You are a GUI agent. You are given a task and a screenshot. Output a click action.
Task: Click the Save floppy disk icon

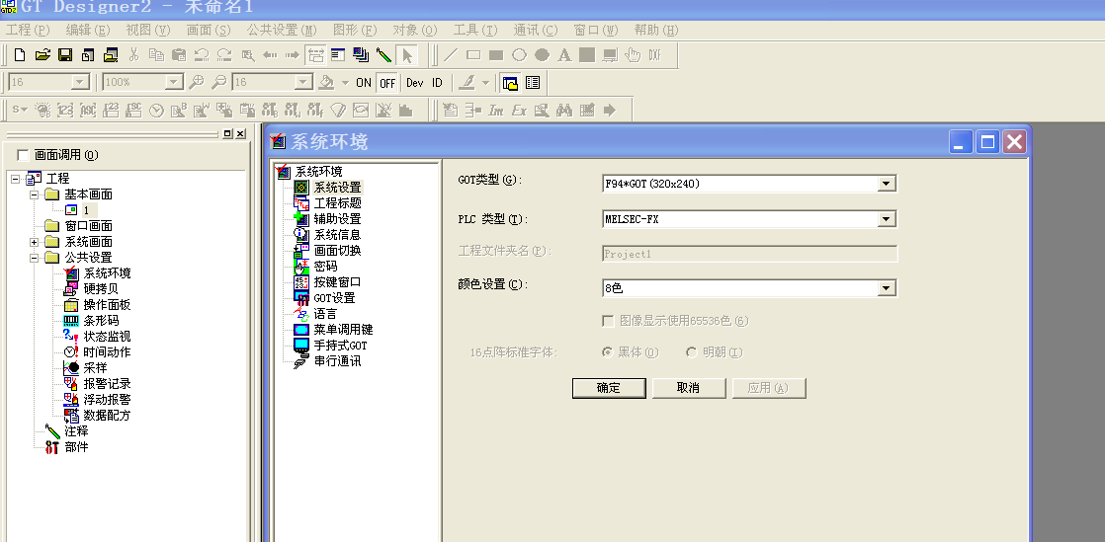coord(65,55)
